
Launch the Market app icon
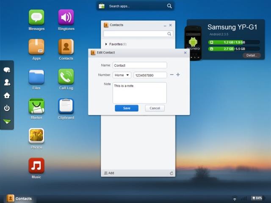pos(36,106)
